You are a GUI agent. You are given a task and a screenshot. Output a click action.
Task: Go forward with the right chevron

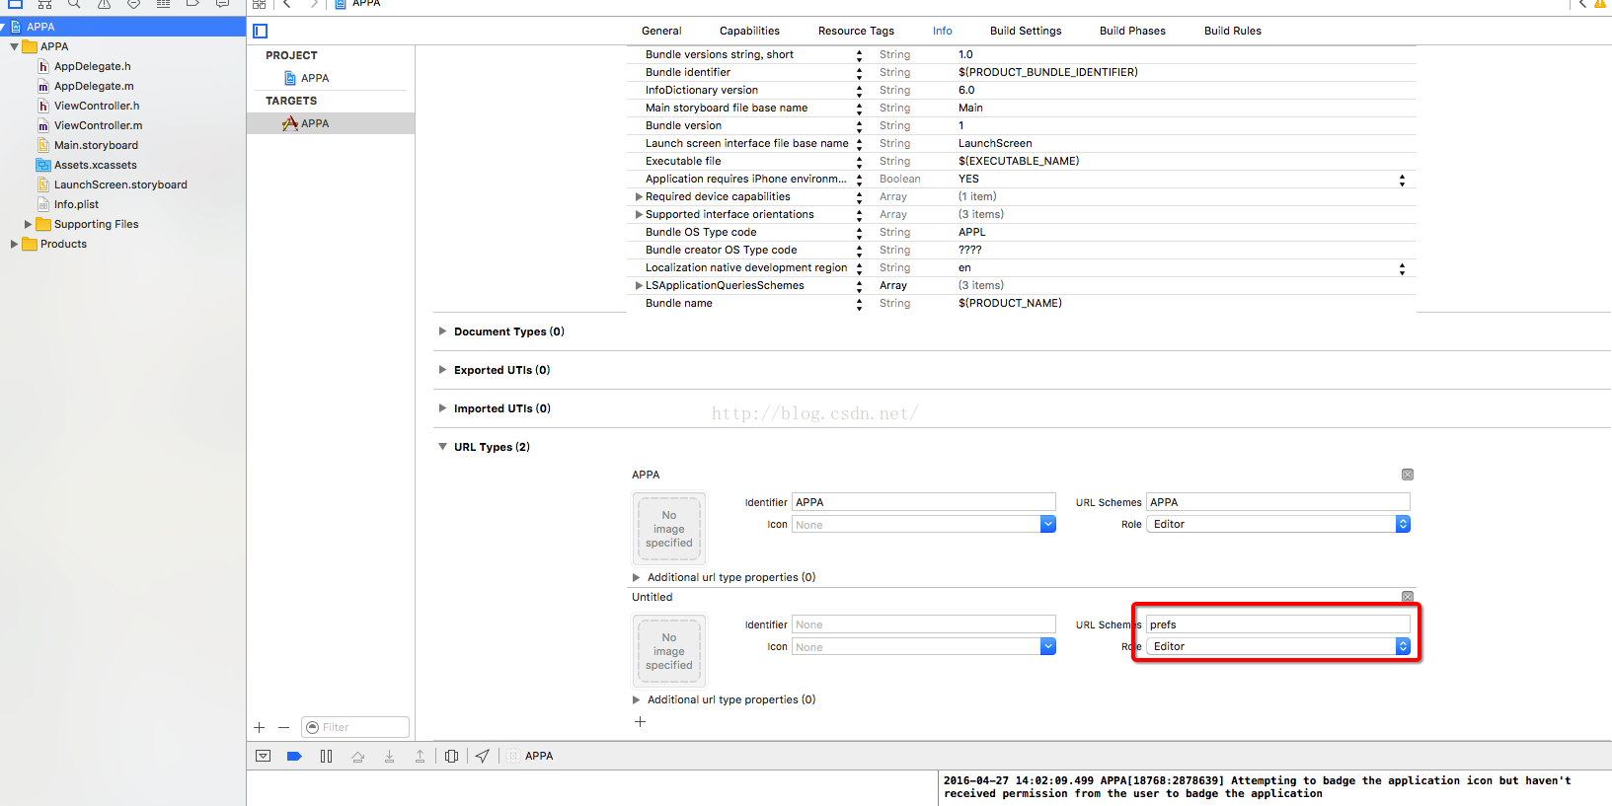pyautogui.click(x=314, y=4)
